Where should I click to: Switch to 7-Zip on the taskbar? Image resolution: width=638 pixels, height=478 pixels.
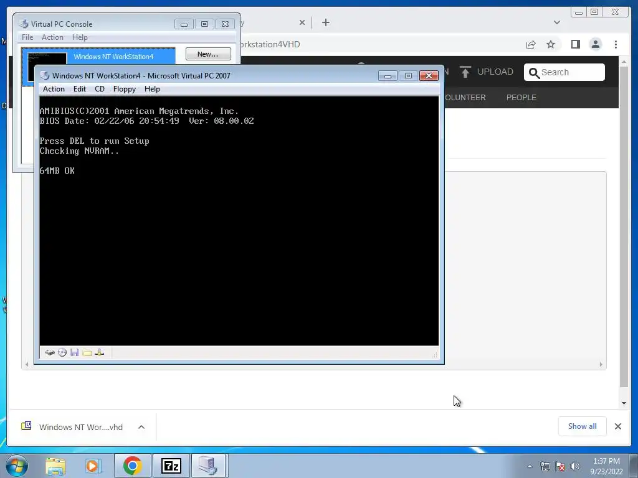(x=171, y=466)
